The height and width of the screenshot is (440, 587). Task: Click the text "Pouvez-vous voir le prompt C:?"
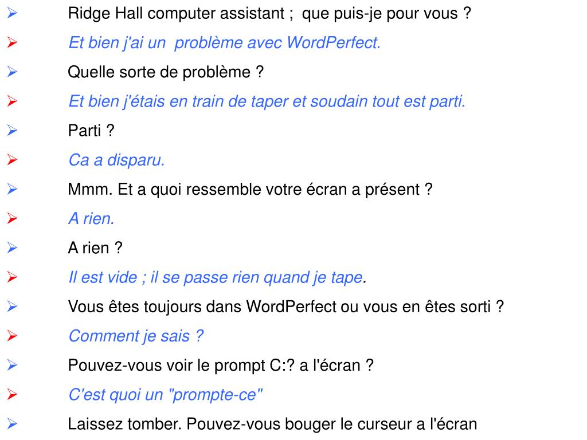(x=221, y=365)
